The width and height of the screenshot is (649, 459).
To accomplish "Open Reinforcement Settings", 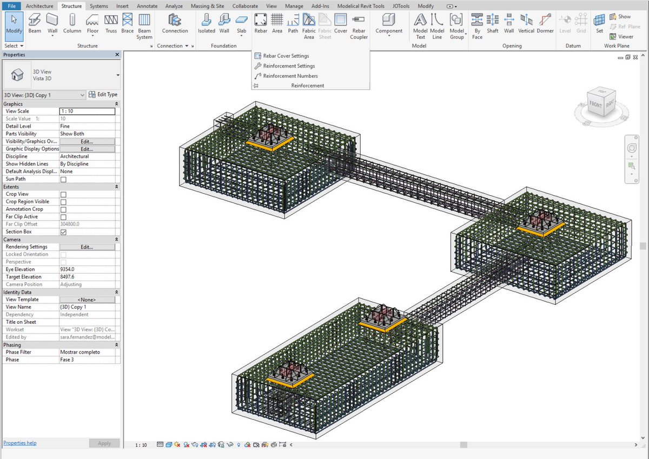I will 284,66.
